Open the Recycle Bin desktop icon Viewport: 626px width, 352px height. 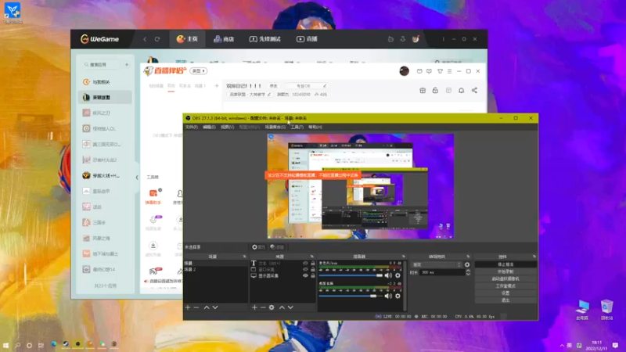coord(607,310)
